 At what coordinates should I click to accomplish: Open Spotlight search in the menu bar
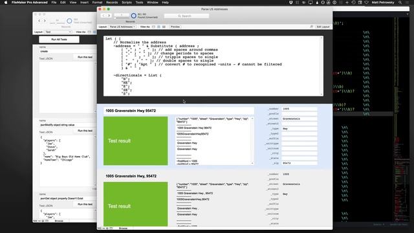pos(400,3)
